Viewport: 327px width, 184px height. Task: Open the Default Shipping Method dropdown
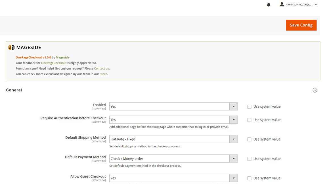(173, 139)
